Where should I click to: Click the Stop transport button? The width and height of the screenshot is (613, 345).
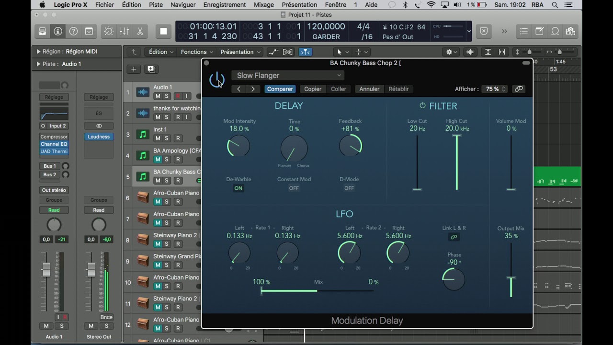point(163,31)
